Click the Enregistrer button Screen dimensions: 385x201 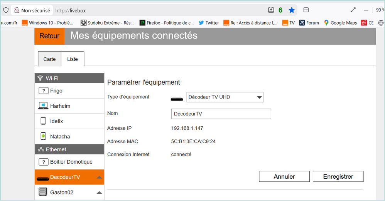(338, 176)
